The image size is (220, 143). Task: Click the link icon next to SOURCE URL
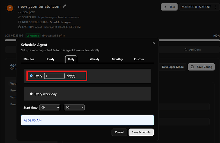[x=20, y=17]
